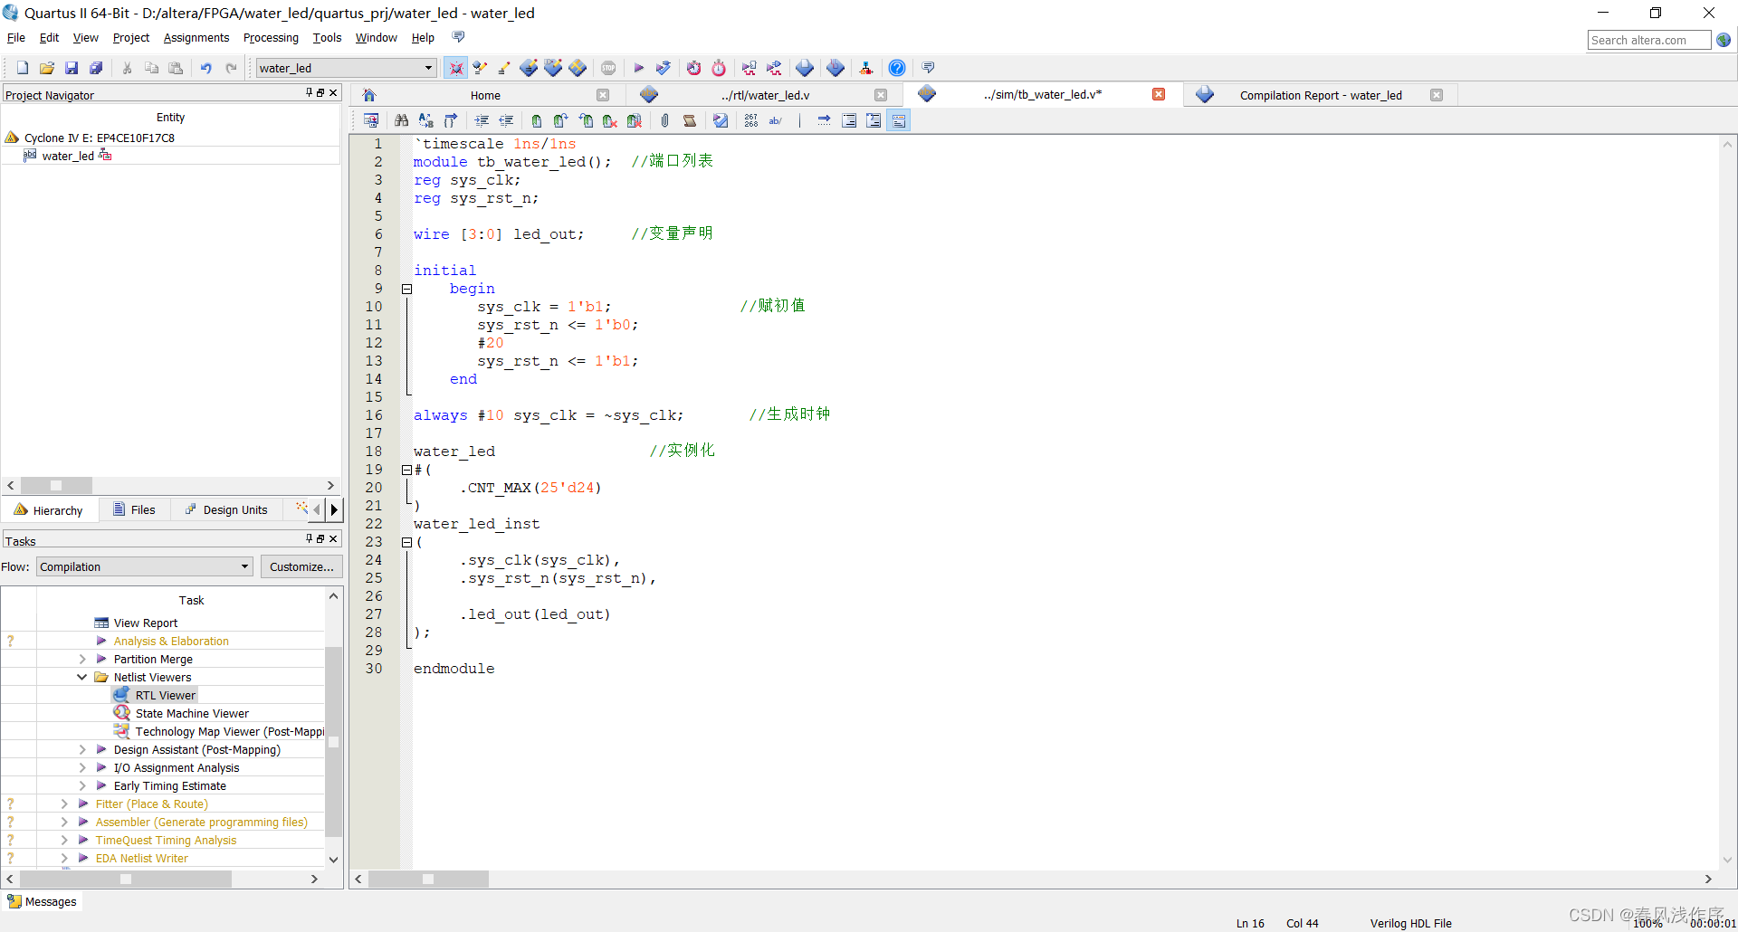Image resolution: width=1738 pixels, height=932 pixels.
Task: Open RTL Viewer in task list
Action: 165,695
